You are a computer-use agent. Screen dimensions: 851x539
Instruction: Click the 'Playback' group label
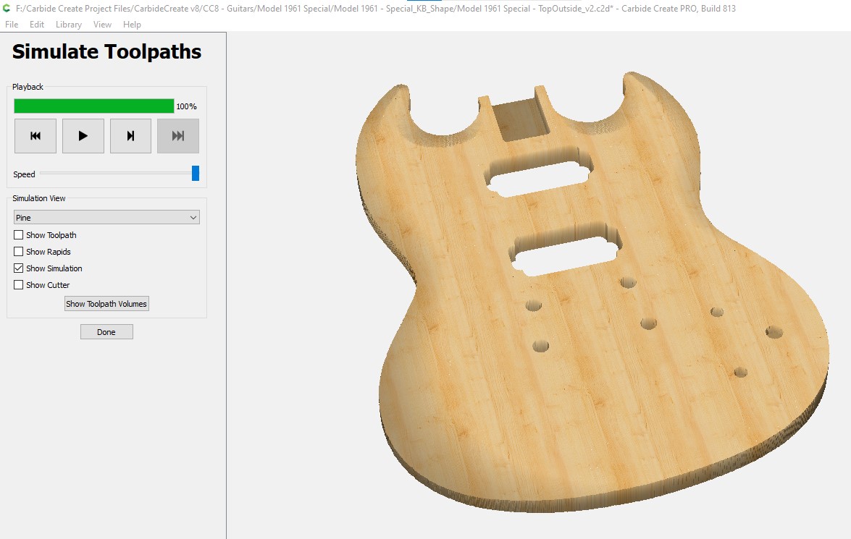28,87
